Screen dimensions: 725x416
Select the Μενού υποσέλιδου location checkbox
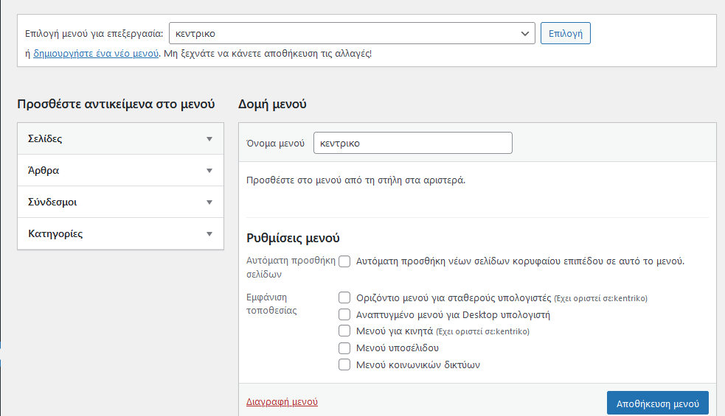[344, 348]
